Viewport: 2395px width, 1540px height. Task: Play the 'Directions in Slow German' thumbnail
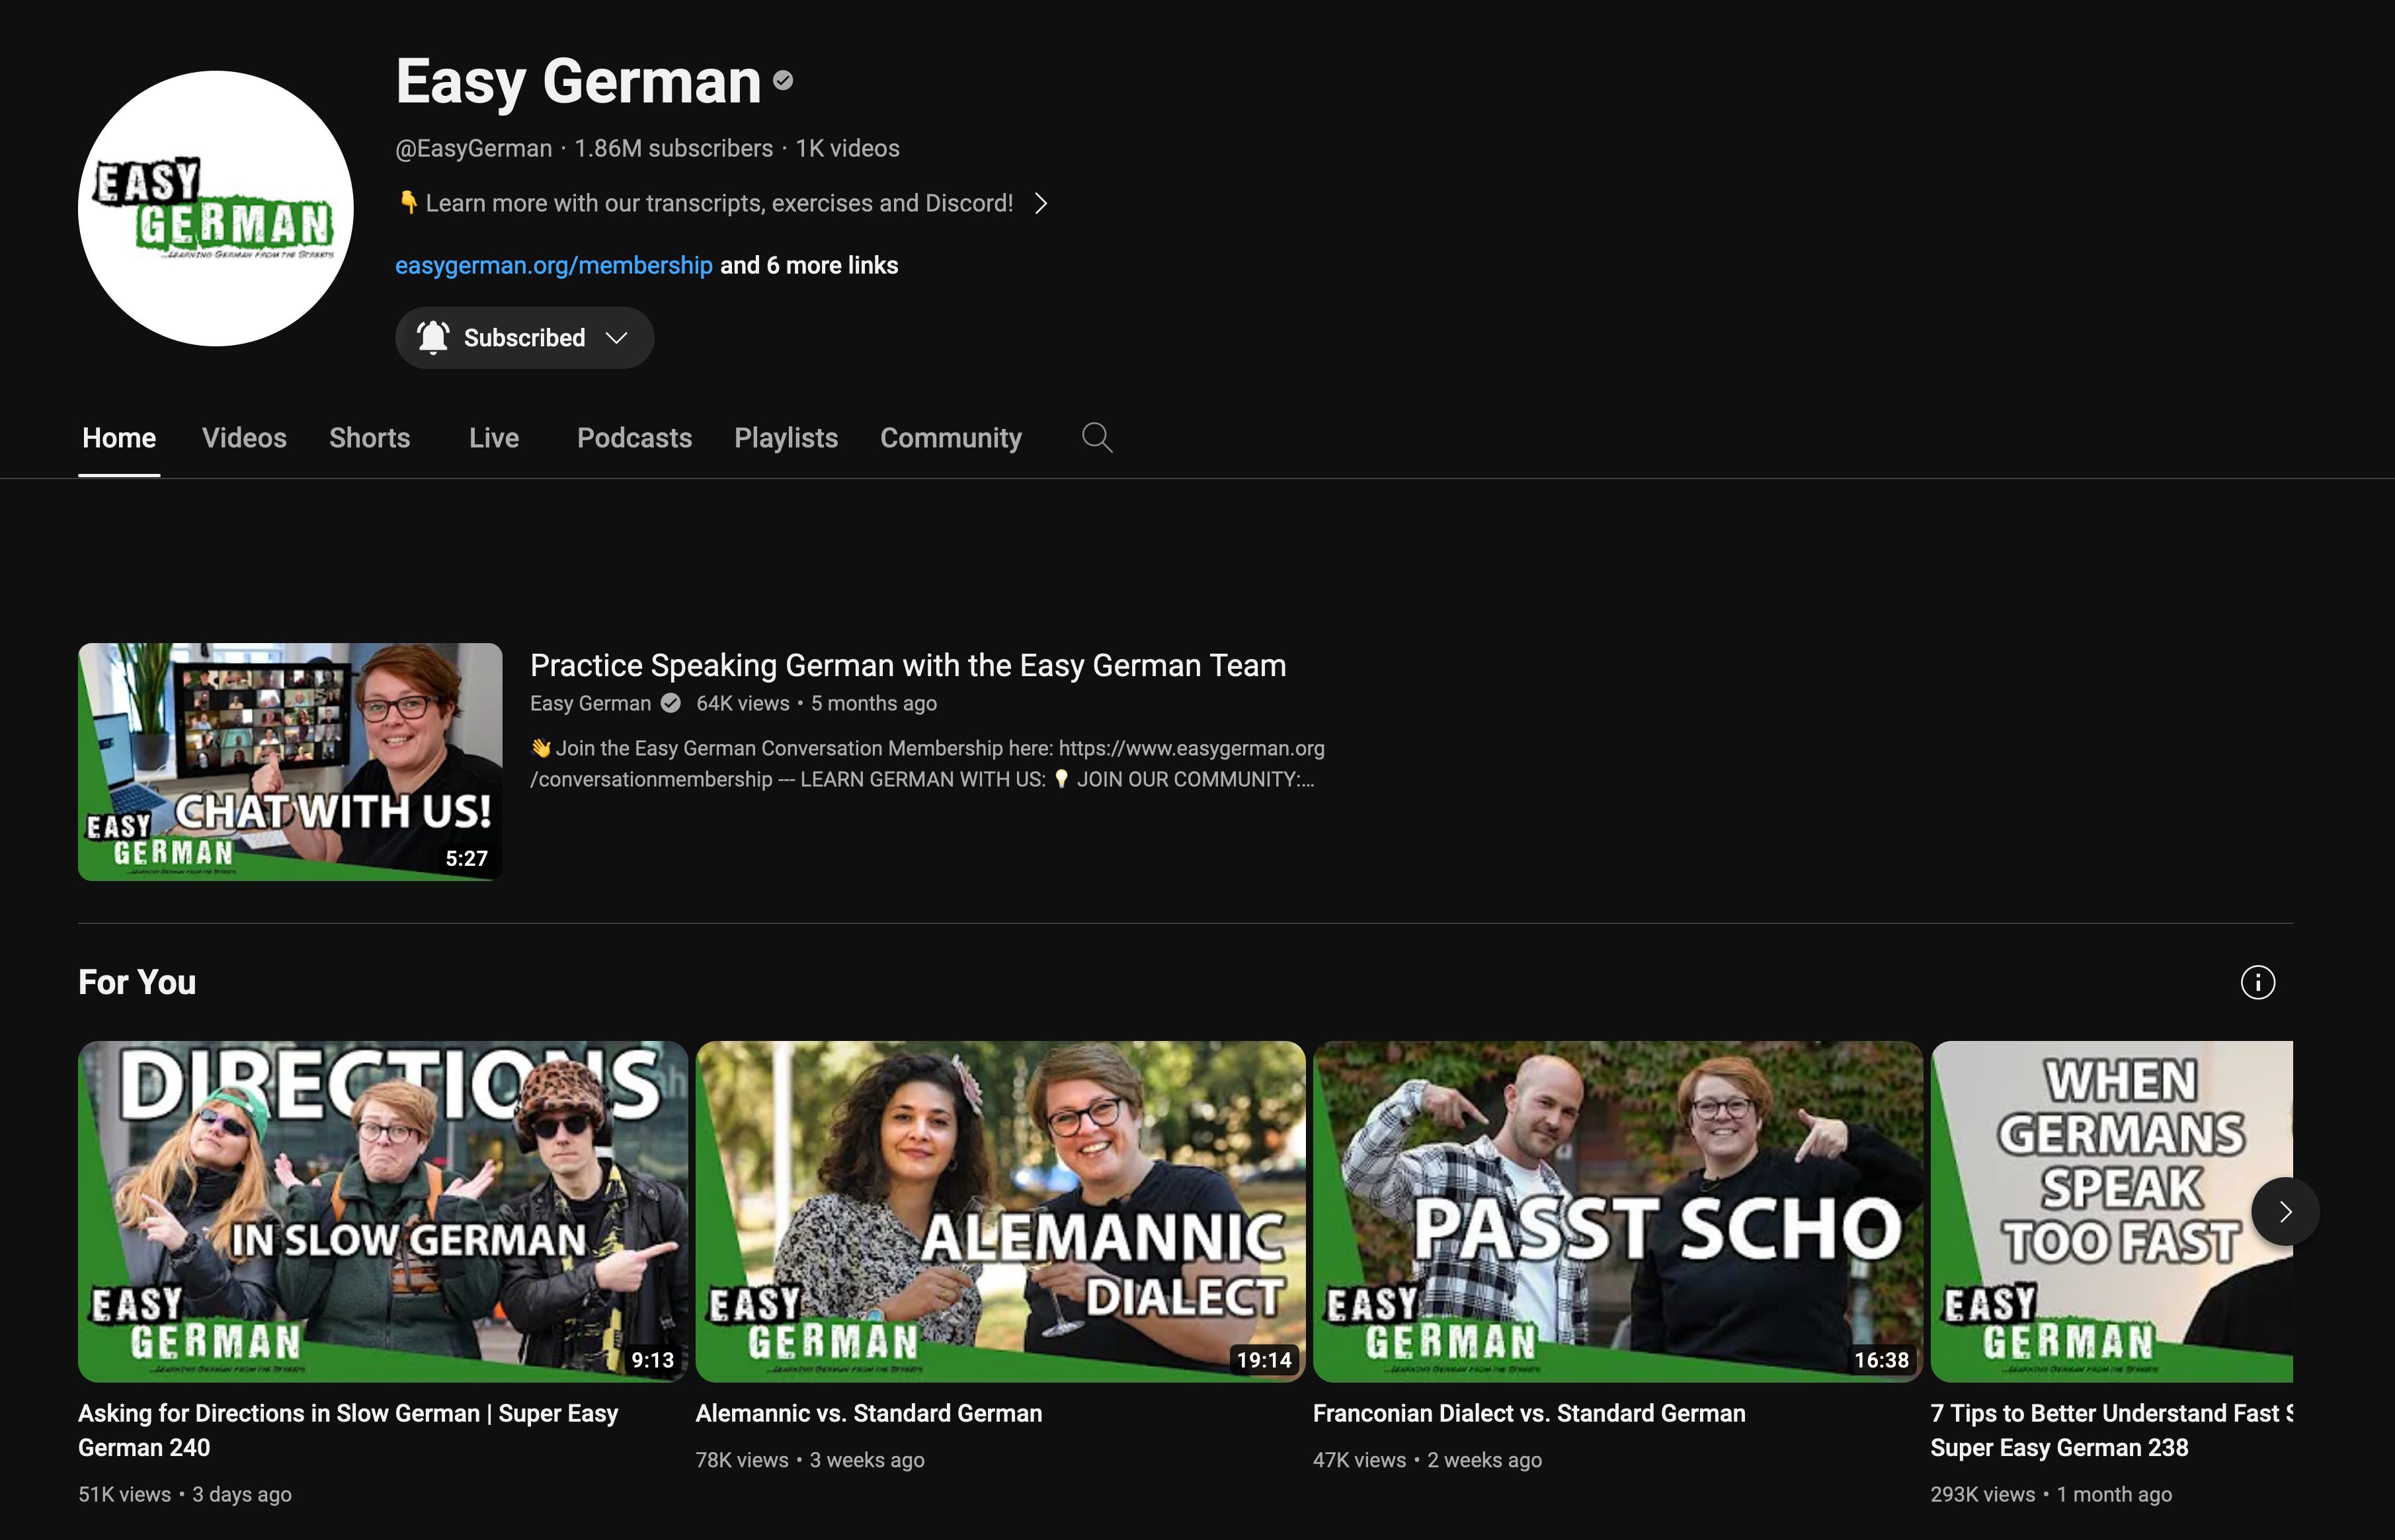click(383, 1212)
